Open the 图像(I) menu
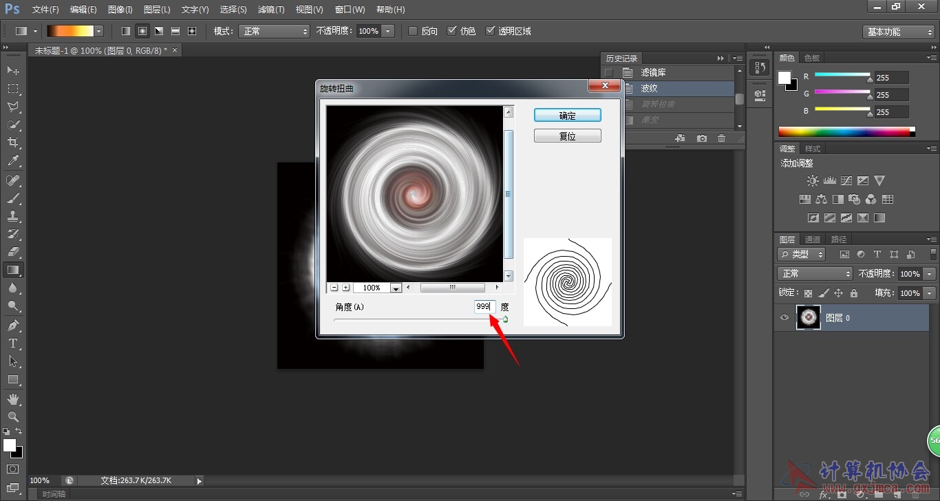This screenshot has width=940, height=501. [120, 10]
